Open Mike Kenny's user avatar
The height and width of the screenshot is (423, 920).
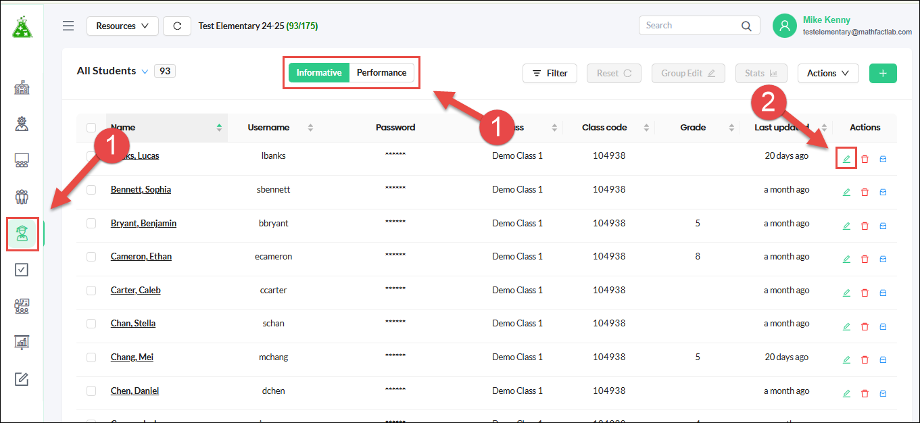(785, 26)
